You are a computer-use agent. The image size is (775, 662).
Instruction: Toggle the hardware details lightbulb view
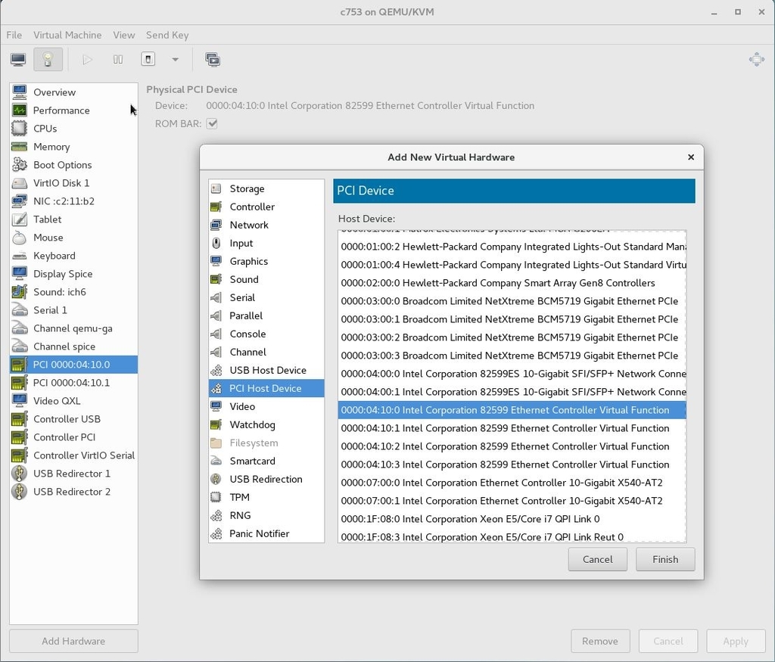pyautogui.click(x=48, y=60)
